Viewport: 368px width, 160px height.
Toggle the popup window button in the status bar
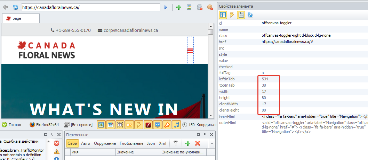click(x=111, y=125)
